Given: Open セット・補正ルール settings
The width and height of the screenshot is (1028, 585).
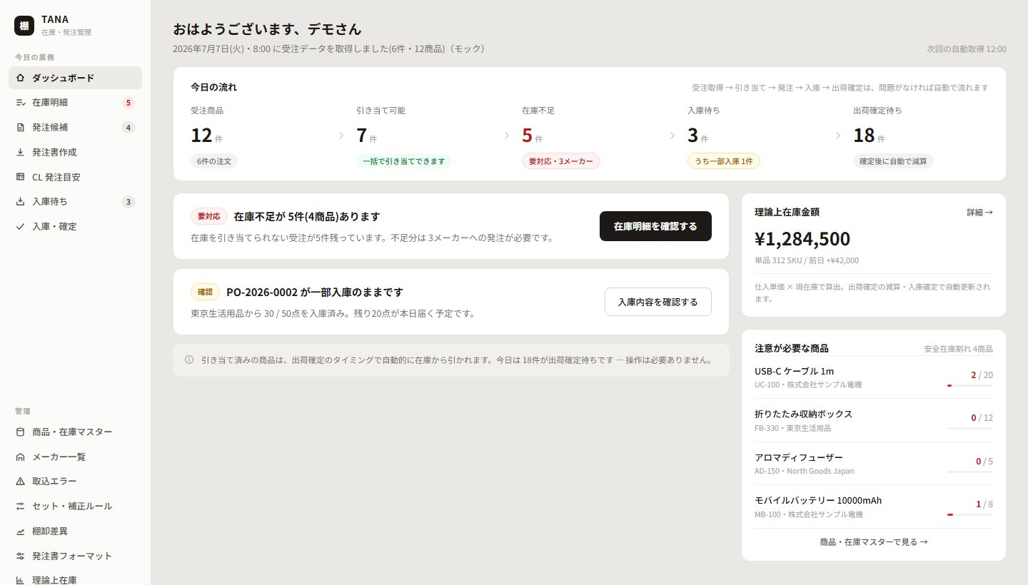Looking at the screenshot, I should tap(75, 506).
